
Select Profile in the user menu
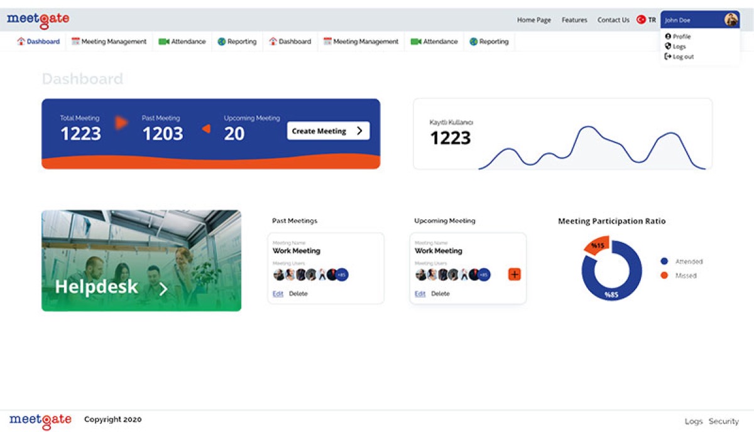682,36
